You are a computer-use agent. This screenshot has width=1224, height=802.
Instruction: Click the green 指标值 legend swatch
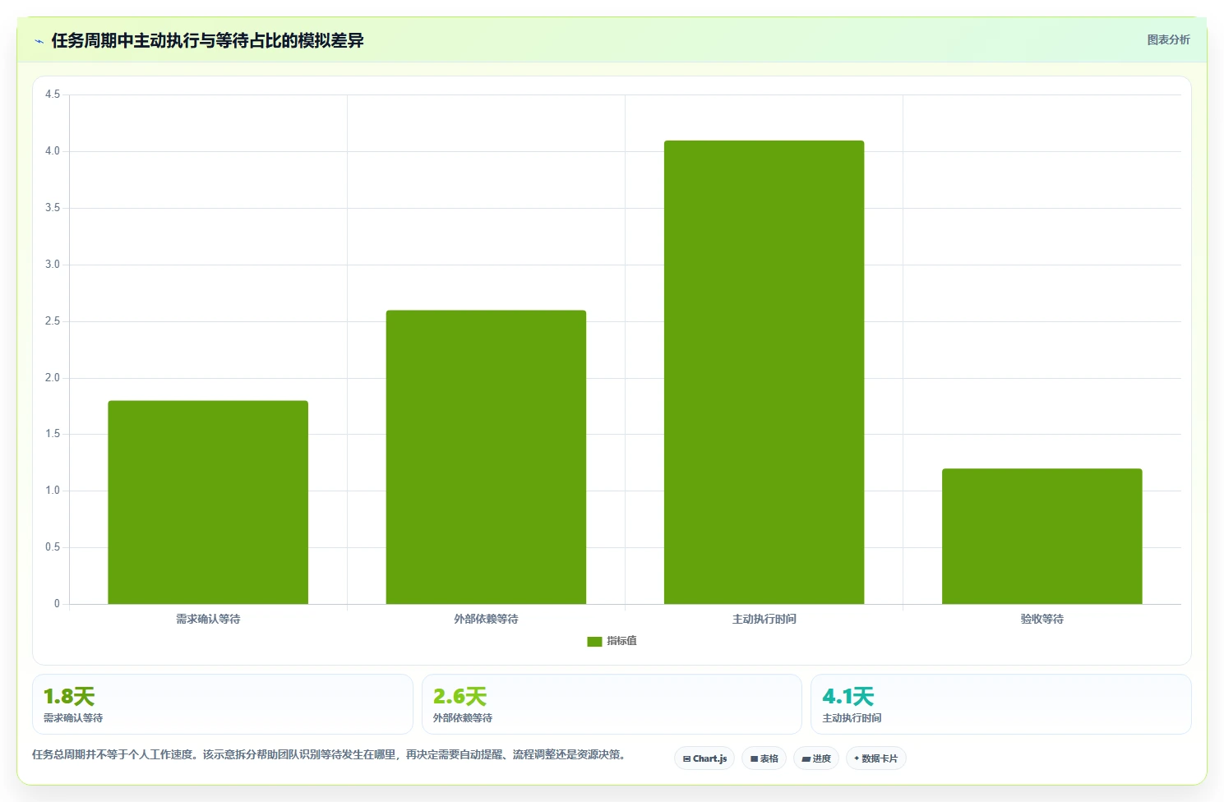pos(594,641)
